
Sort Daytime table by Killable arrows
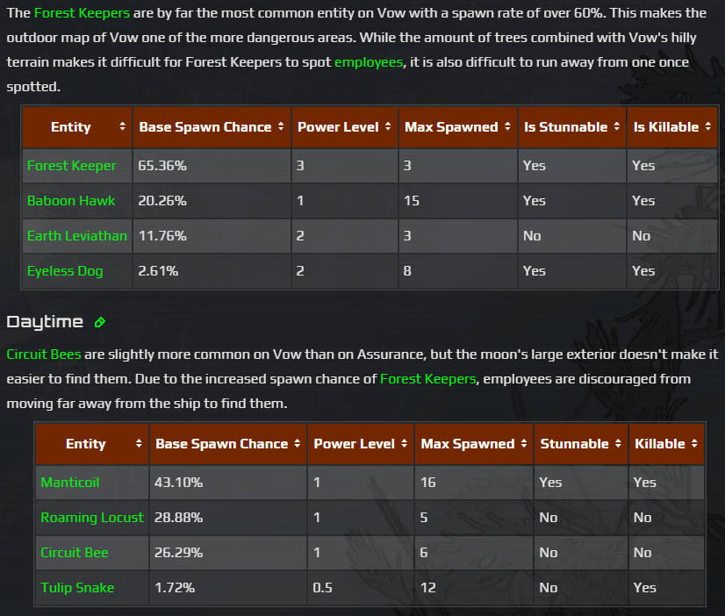coord(692,444)
